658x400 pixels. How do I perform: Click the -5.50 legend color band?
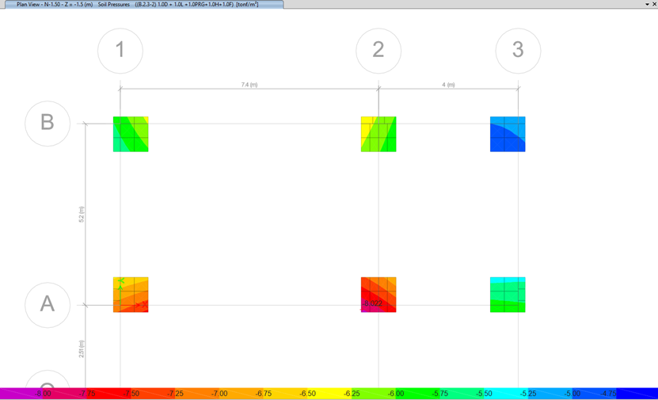click(x=483, y=394)
